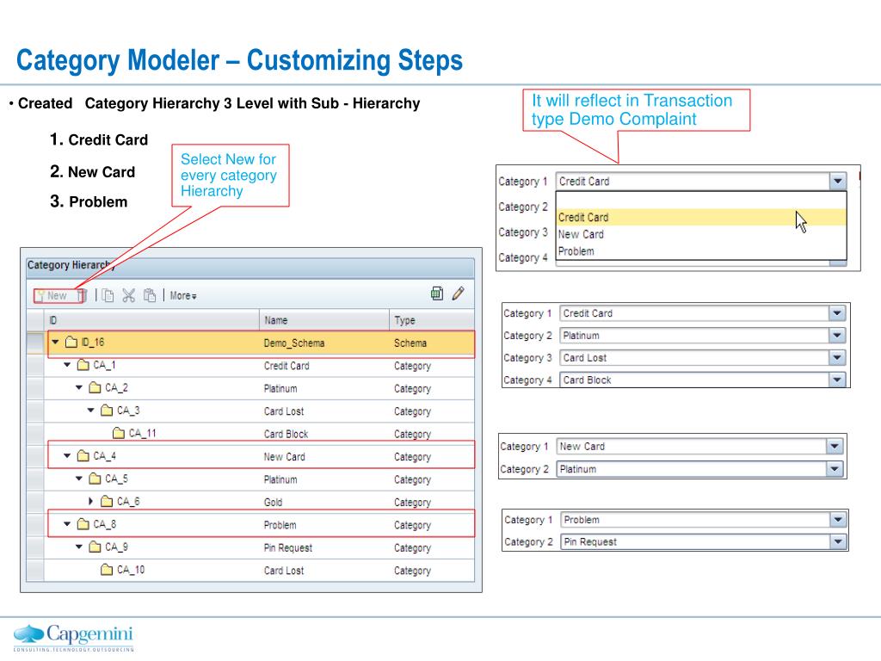This screenshot has height=661, width=881.
Task: Open Category 2 dropdown showing Pin Request
Action: 838,542
